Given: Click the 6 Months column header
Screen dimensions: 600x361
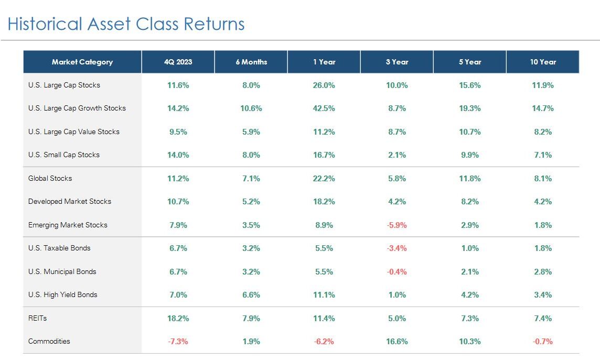Looking at the screenshot, I should (251, 62).
